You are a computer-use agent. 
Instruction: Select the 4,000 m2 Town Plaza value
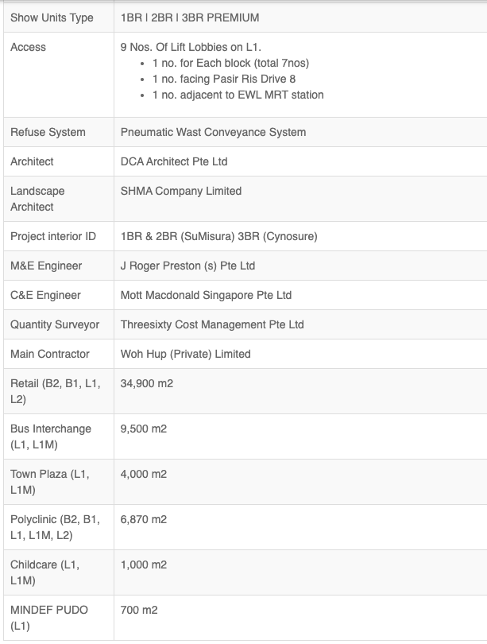[144, 475]
